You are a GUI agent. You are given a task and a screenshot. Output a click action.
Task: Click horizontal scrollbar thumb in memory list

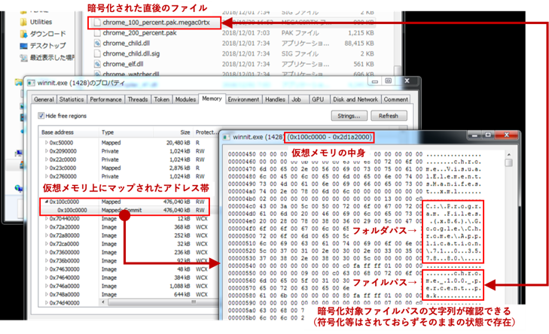point(163,302)
